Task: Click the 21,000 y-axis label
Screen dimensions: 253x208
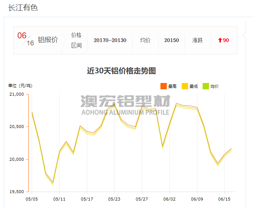Action: click(x=16, y=95)
